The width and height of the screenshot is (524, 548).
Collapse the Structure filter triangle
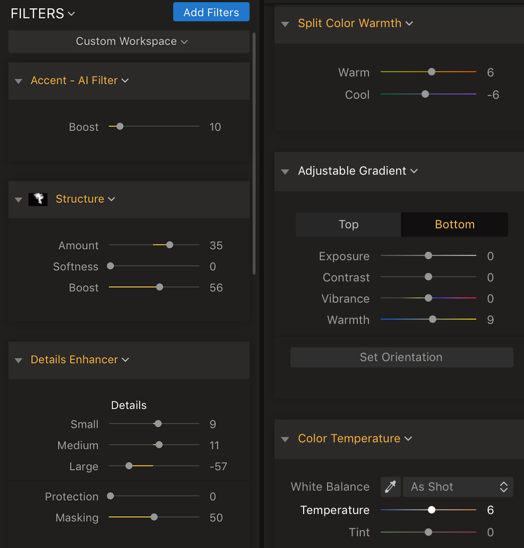pos(19,200)
